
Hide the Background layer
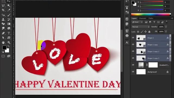click(133, 72)
